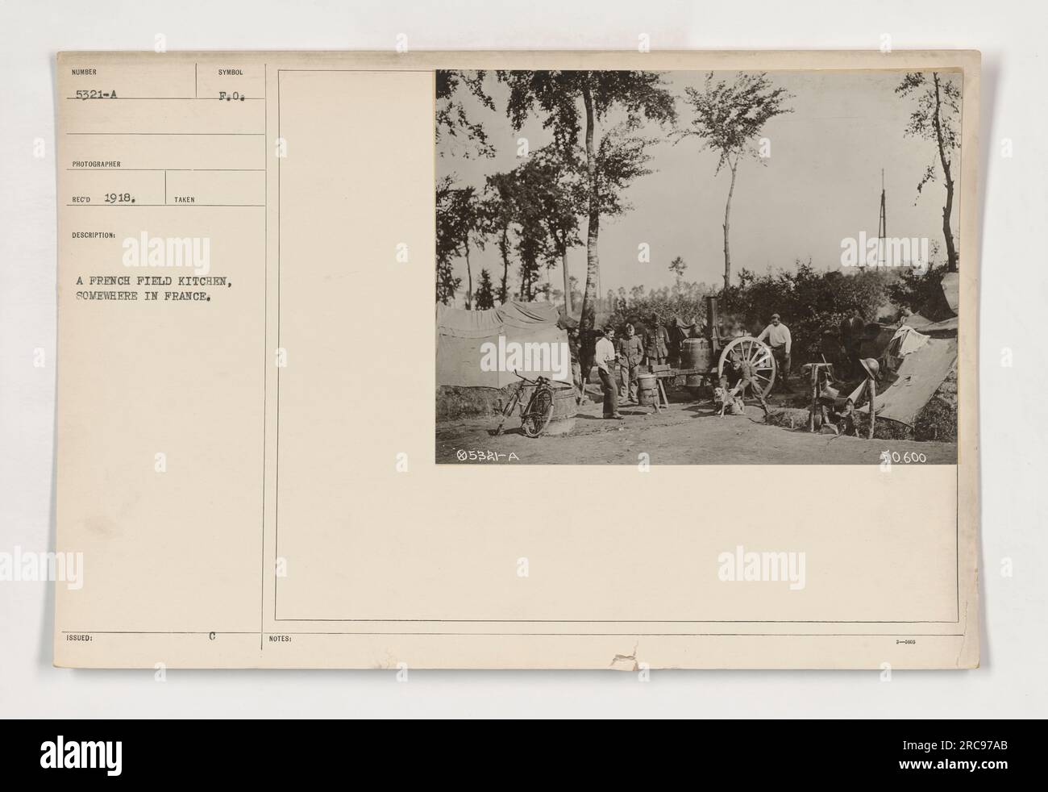Click the 'PHOTOGRAPHER' field label
Screen dimensions: 1048x792
[95, 164]
